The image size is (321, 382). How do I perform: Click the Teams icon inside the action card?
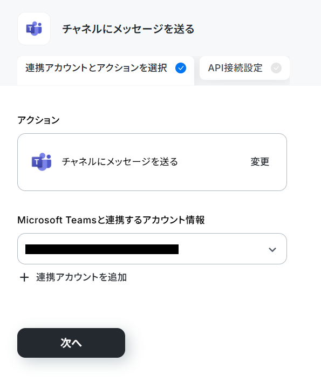pyautogui.click(x=42, y=162)
